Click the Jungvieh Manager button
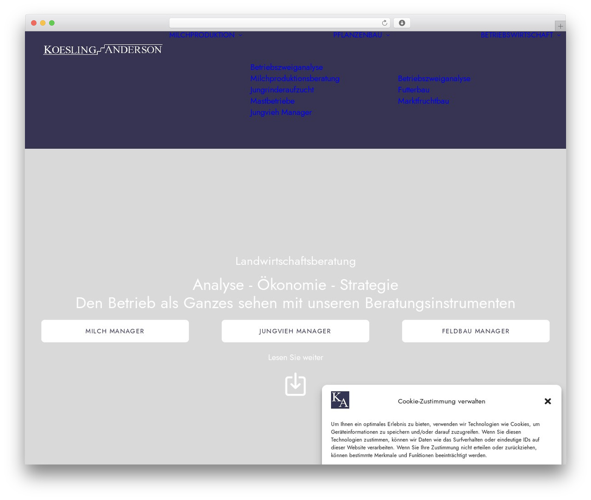This screenshot has width=591, height=500. coord(295,331)
